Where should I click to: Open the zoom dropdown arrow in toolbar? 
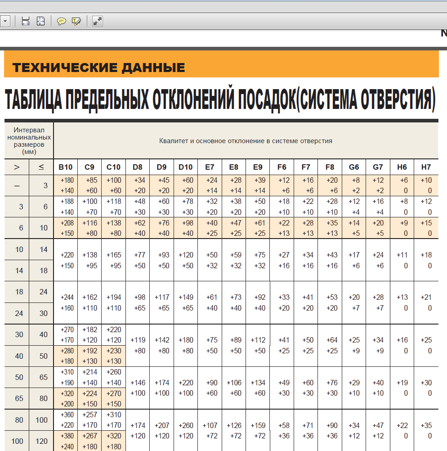[x=5, y=21]
